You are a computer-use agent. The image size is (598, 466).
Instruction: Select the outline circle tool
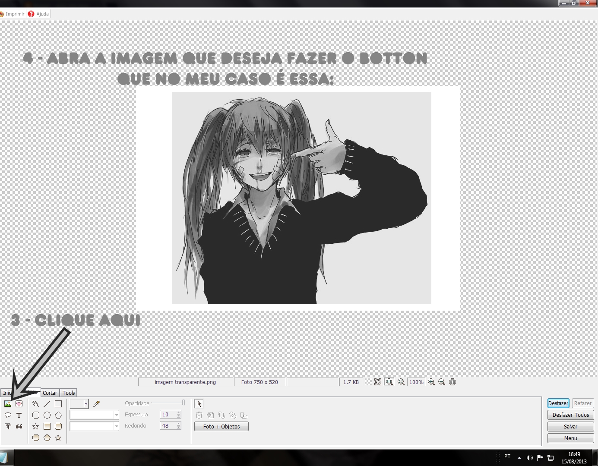[47, 415]
